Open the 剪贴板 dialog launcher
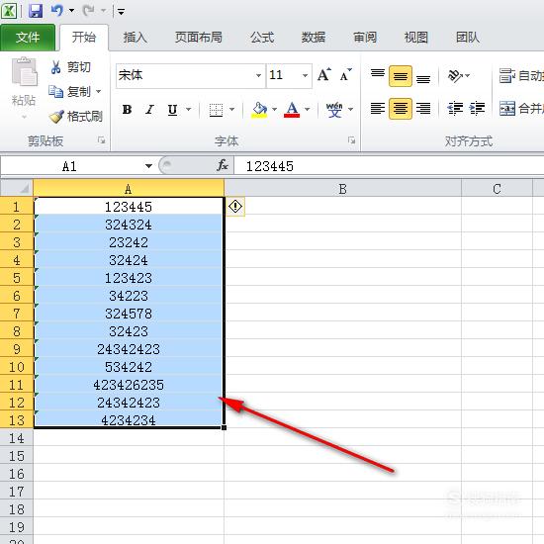This screenshot has height=544, width=544. click(x=101, y=140)
